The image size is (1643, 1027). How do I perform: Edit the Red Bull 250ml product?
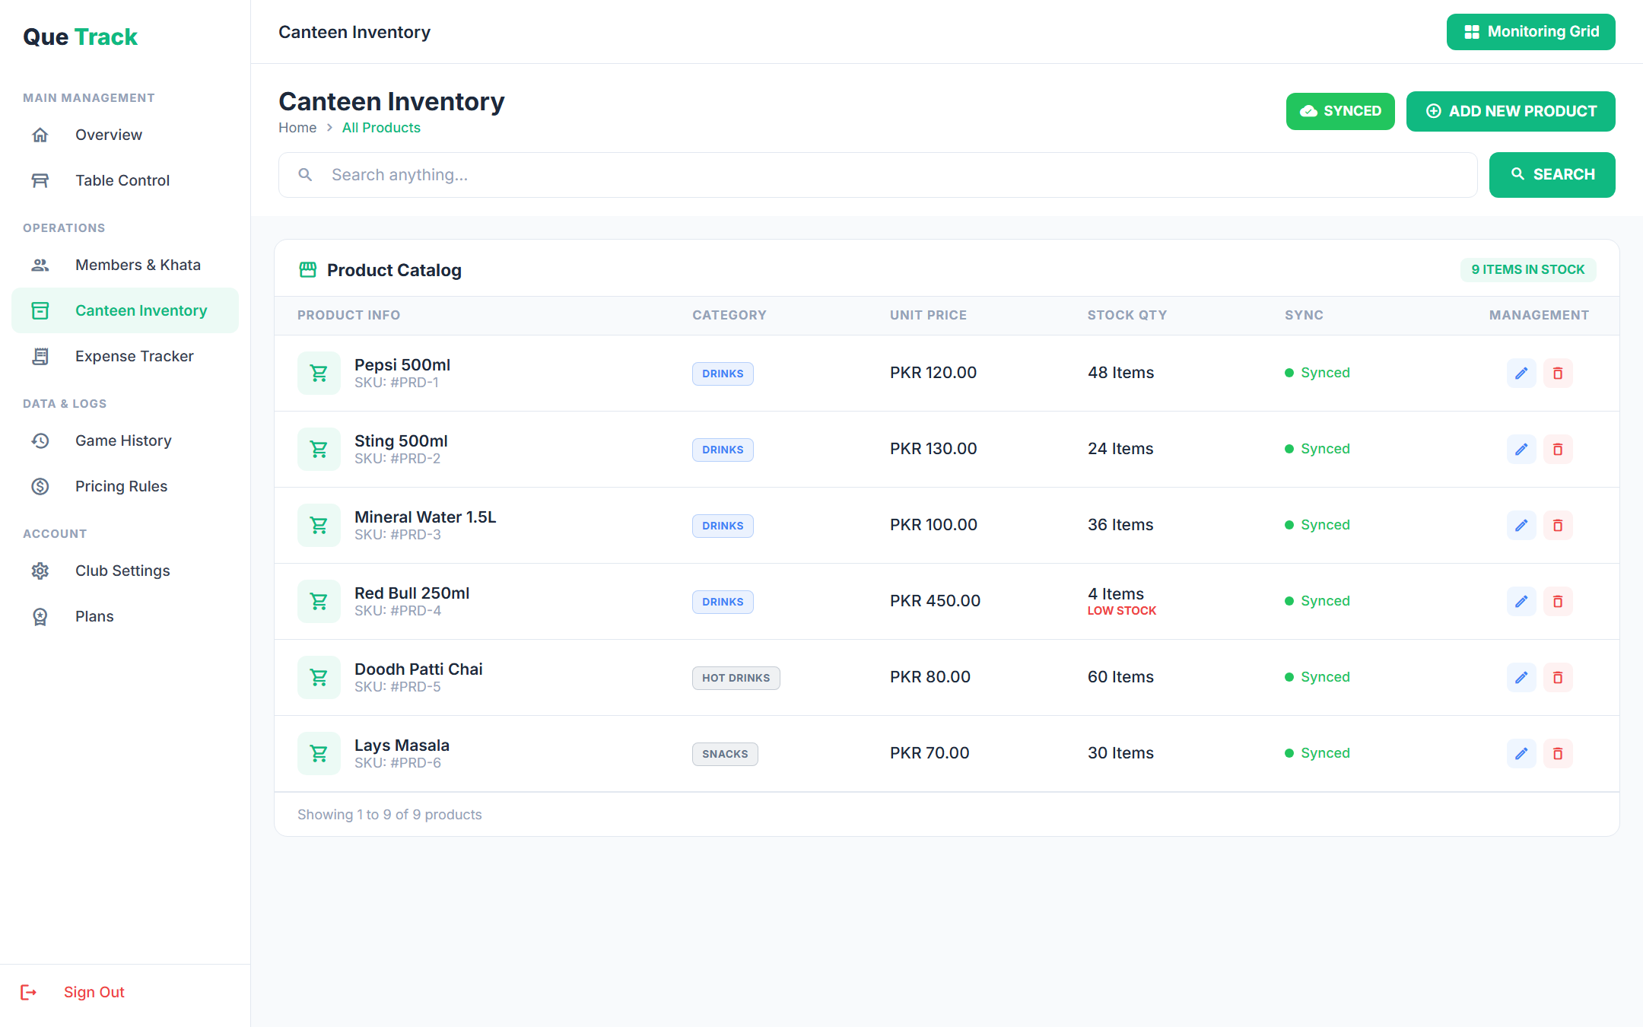1521,601
